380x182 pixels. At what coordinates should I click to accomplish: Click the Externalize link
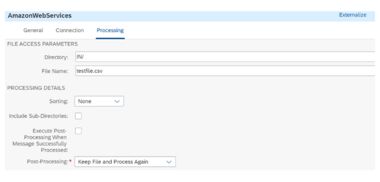coord(353,15)
